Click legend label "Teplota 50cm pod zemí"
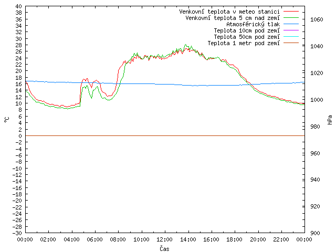 click(x=247, y=37)
